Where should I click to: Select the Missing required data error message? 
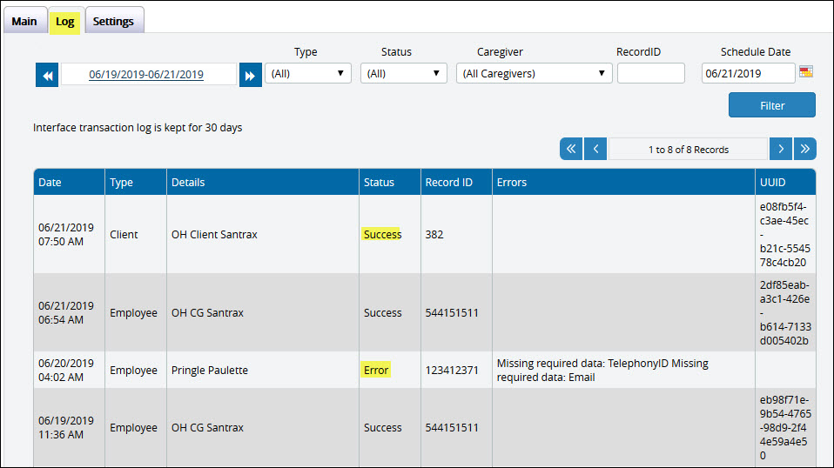(x=602, y=371)
